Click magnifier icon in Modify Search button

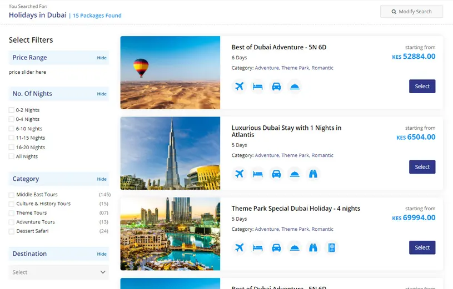tap(394, 12)
